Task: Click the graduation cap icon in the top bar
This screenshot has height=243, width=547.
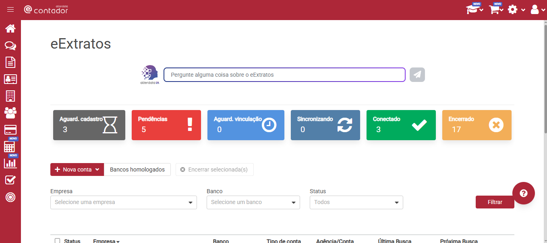Action: tap(474, 9)
